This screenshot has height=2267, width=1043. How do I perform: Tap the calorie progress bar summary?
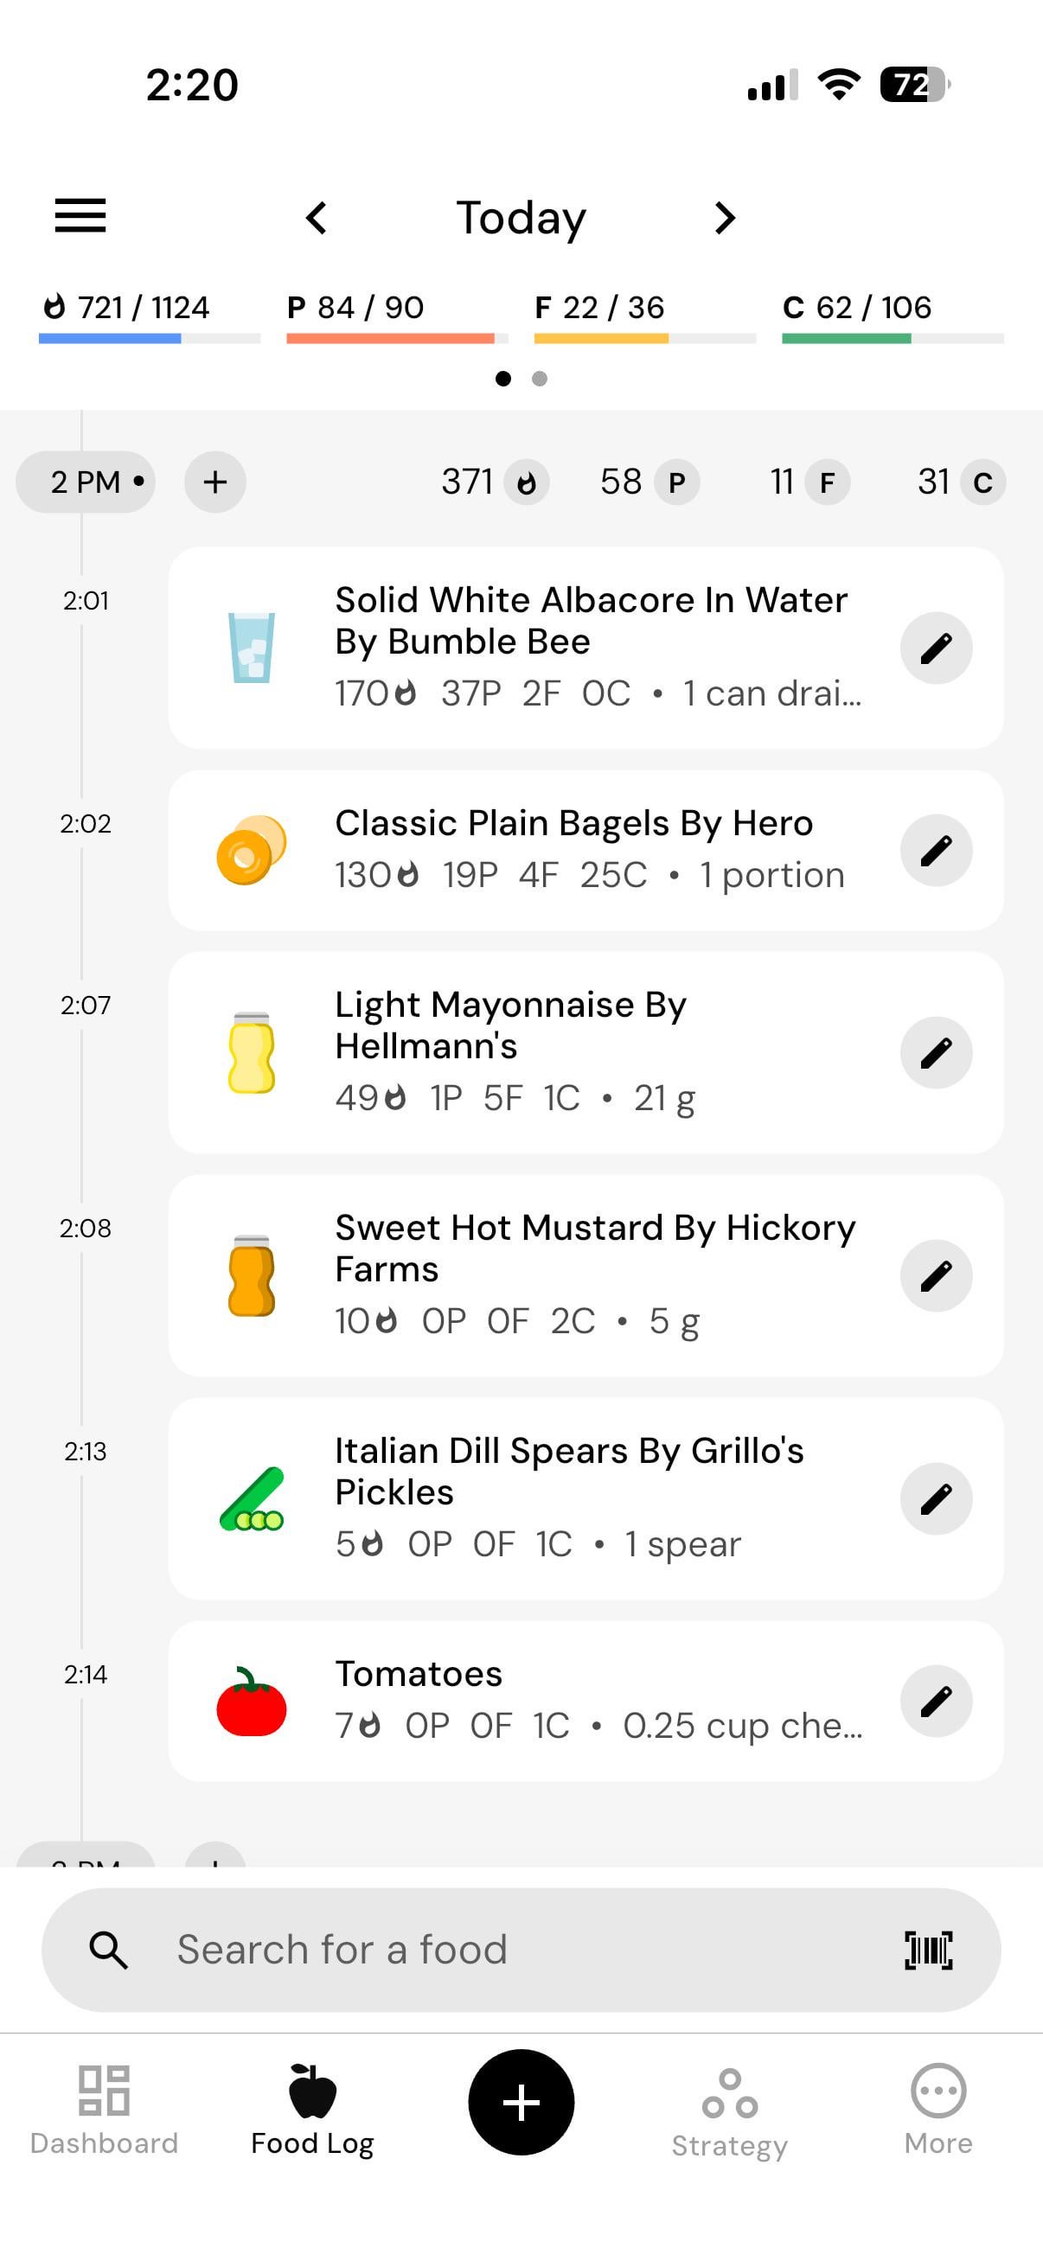click(x=149, y=316)
